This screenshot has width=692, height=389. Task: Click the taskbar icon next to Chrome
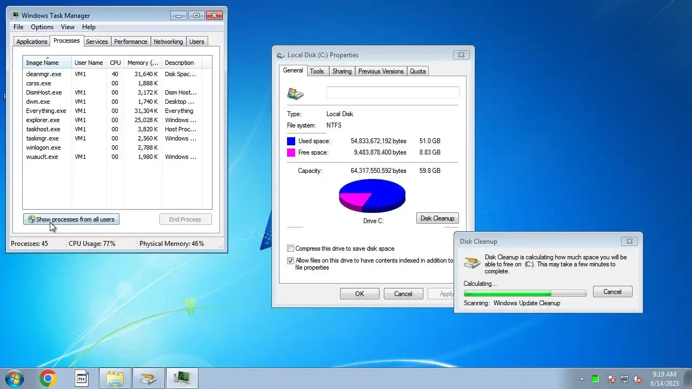point(82,379)
